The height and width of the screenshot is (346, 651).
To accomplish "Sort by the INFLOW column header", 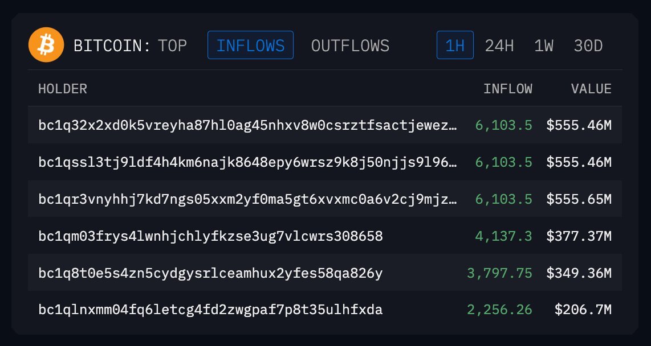I will pos(508,89).
